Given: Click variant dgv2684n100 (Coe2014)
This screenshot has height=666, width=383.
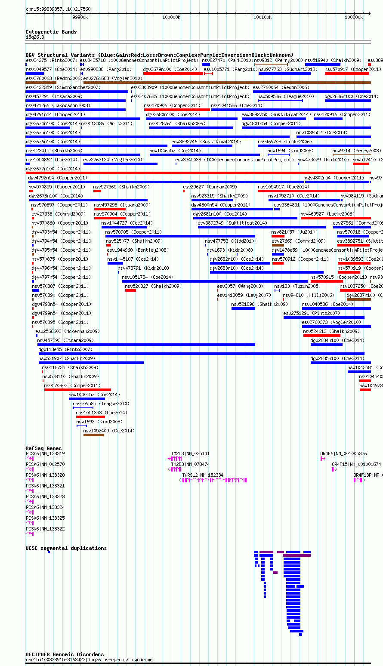Looking at the screenshot, I should coord(337,340).
